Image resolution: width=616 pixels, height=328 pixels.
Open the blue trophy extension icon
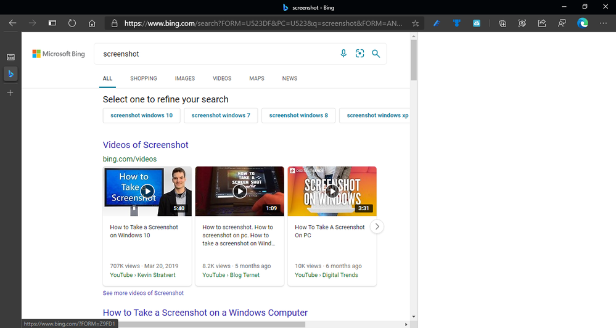point(456,23)
